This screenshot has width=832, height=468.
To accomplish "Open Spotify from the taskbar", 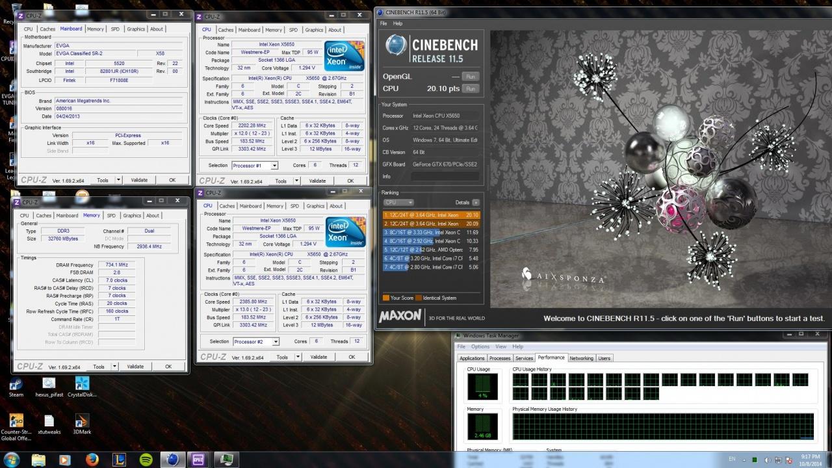I will [x=146, y=460].
